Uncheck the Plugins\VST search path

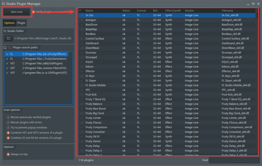7,73
